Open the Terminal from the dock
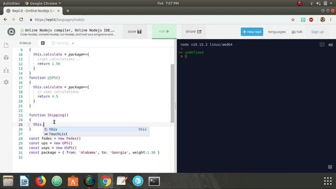The height and width of the screenshot is (189, 336). (x=154, y=181)
